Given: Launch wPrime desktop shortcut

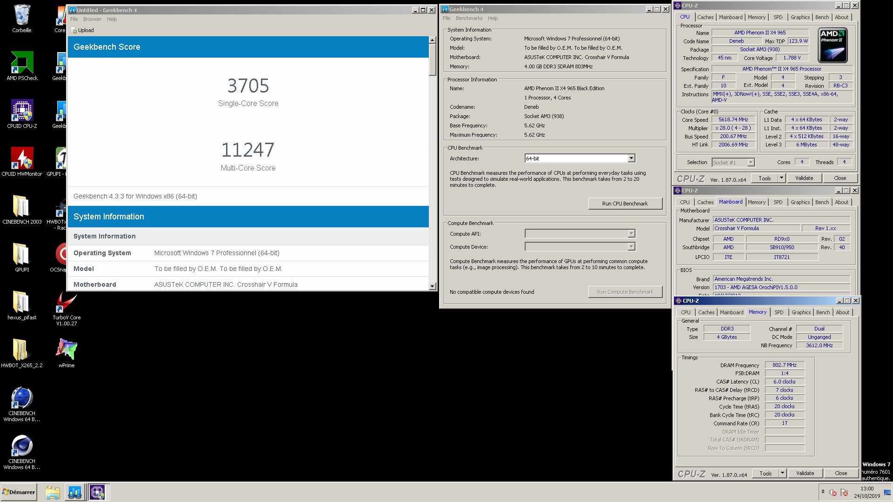Looking at the screenshot, I should click(67, 353).
